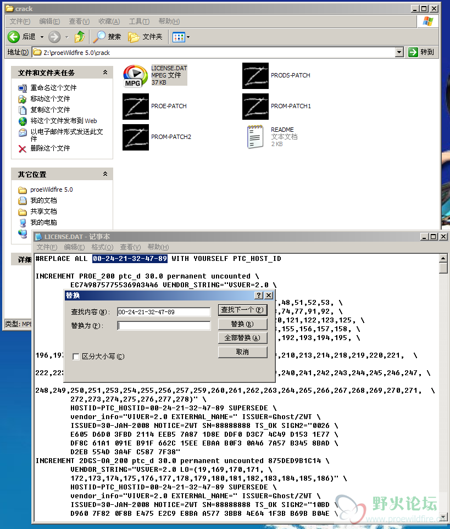Viewport: 450px width, 529px height.
Task: Open the Favorites (收藏) menu in Explorer
Action: (109, 21)
